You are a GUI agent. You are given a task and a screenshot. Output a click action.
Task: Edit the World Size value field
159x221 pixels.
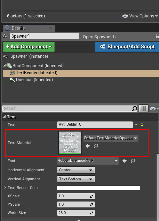point(76,213)
